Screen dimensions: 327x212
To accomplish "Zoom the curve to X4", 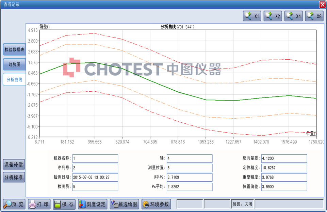I will [x=293, y=16].
